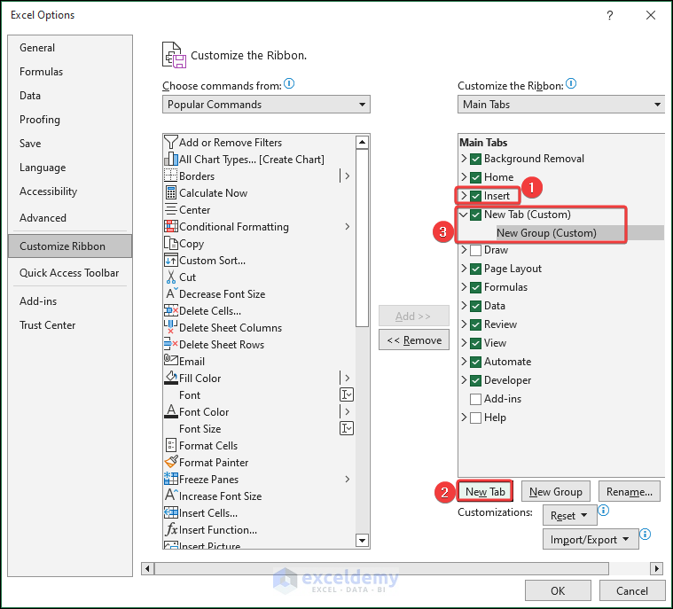Click the info icon beside Choose commands from
Image resolution: width=673 pixels, height=609 pixels.
click(x=289, y=83)
